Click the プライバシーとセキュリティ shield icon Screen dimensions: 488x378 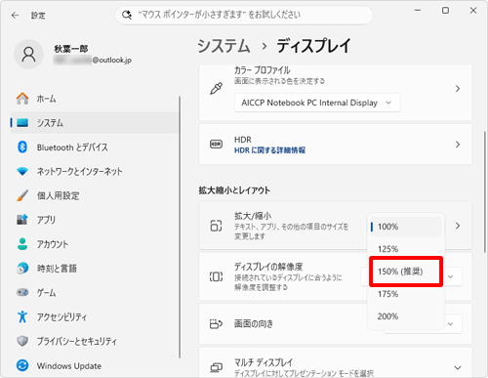22,341
